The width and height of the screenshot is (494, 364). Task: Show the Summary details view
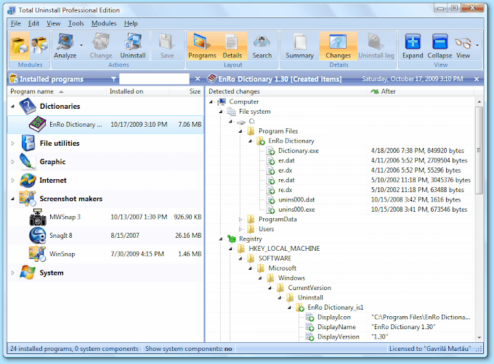(299, 46)
